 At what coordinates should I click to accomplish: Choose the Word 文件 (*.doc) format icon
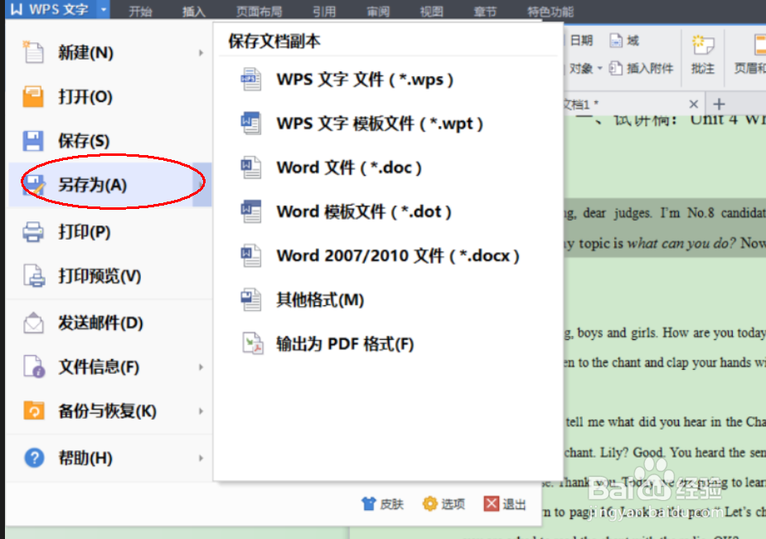[250, 166]
